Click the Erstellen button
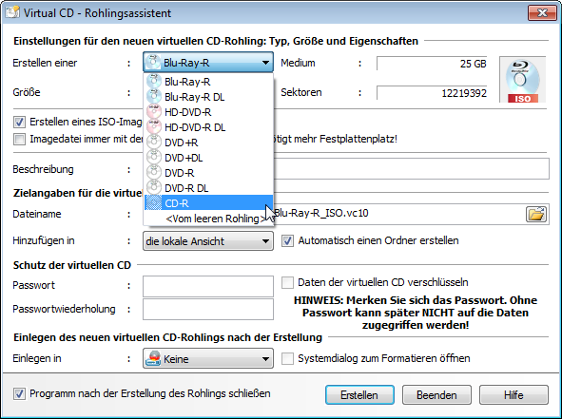This screenshot has width=562, height=419. pos(359,395)
